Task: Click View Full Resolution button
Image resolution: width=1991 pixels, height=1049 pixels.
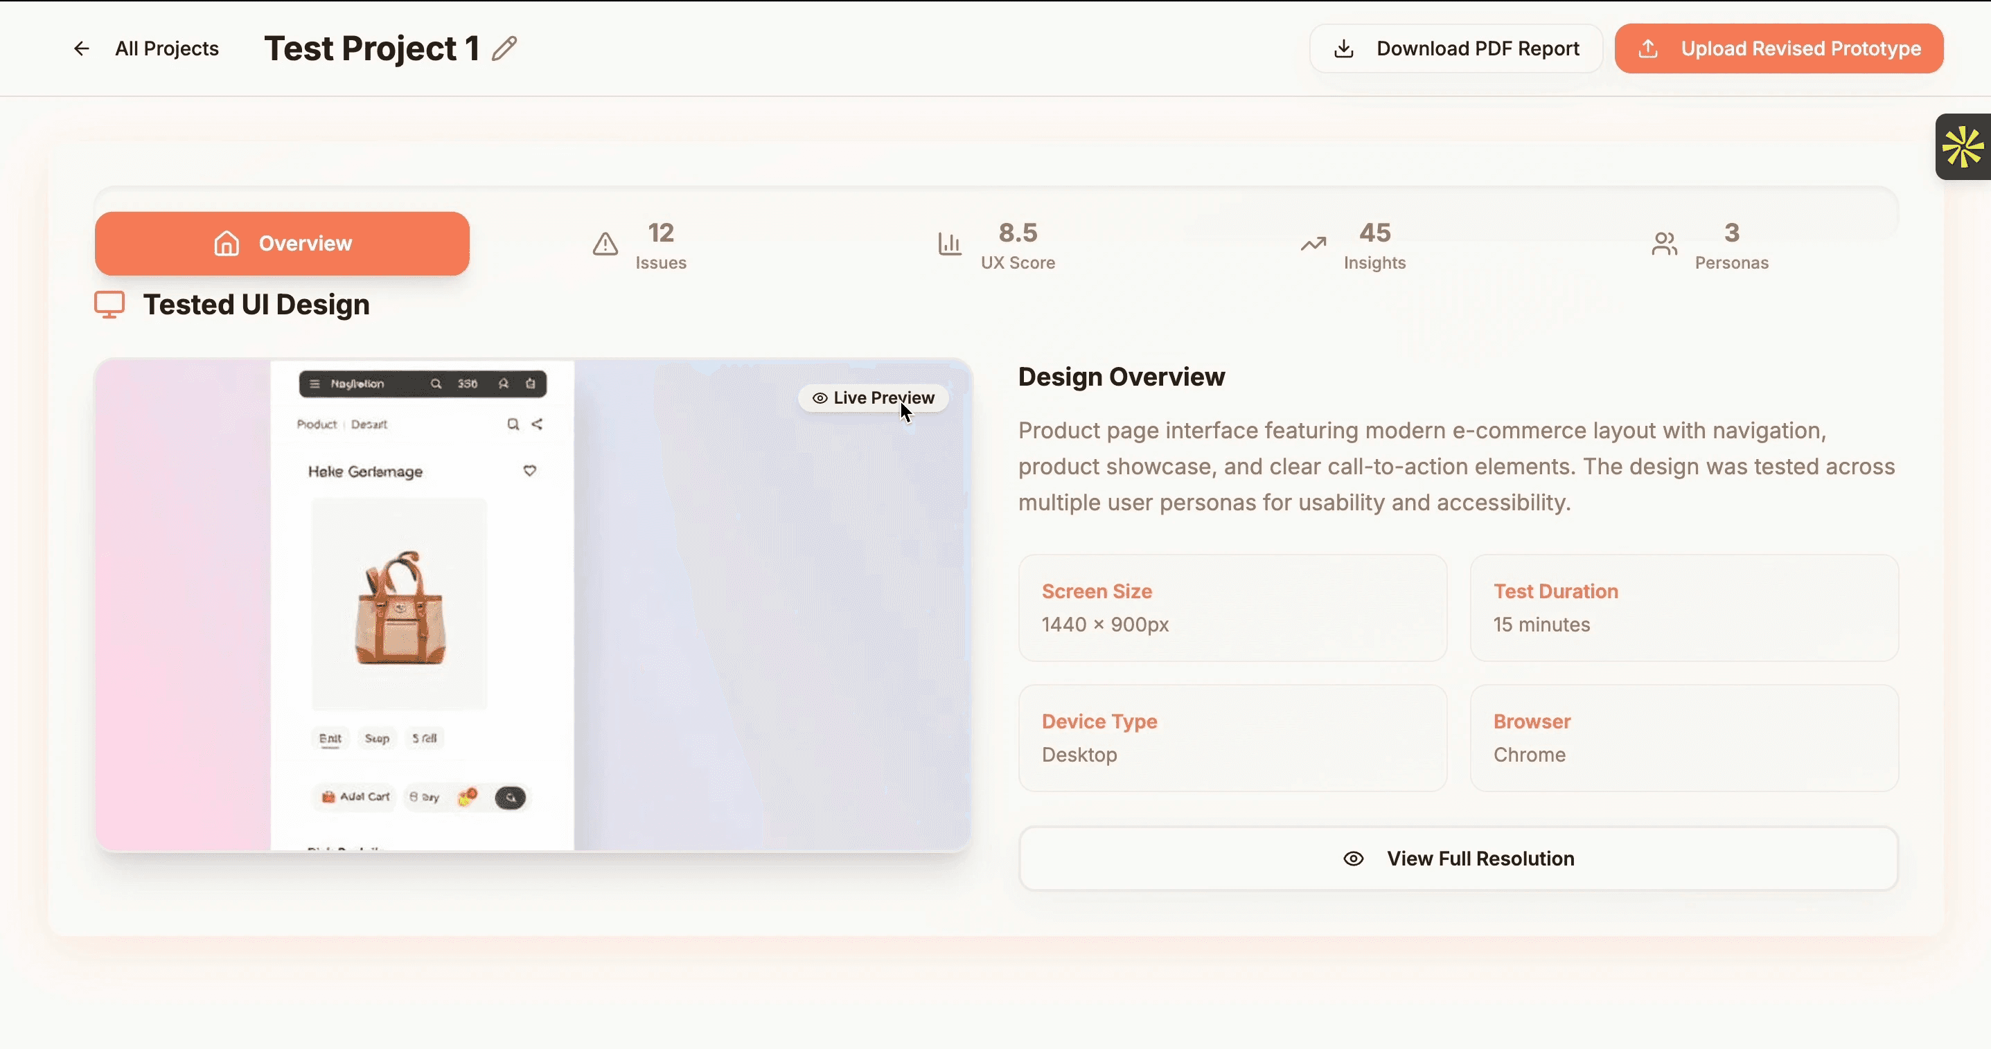Action: coord(1458,858)
